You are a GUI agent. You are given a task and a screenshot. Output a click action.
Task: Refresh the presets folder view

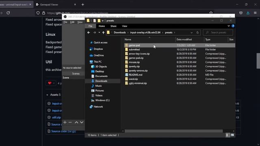pos(197,32)
